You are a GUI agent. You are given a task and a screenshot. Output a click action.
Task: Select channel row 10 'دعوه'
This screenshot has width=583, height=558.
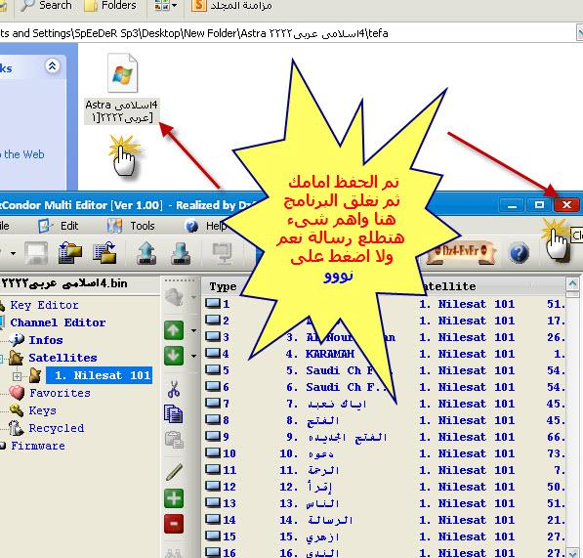(385, 453)
